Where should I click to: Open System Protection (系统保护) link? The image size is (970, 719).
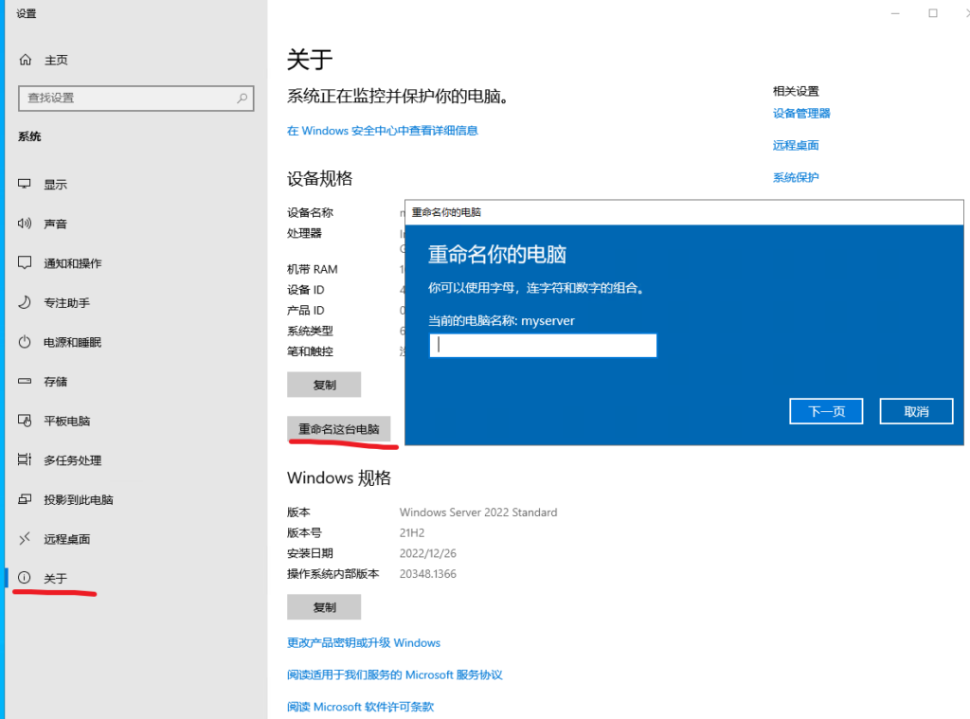pos(796,177)
